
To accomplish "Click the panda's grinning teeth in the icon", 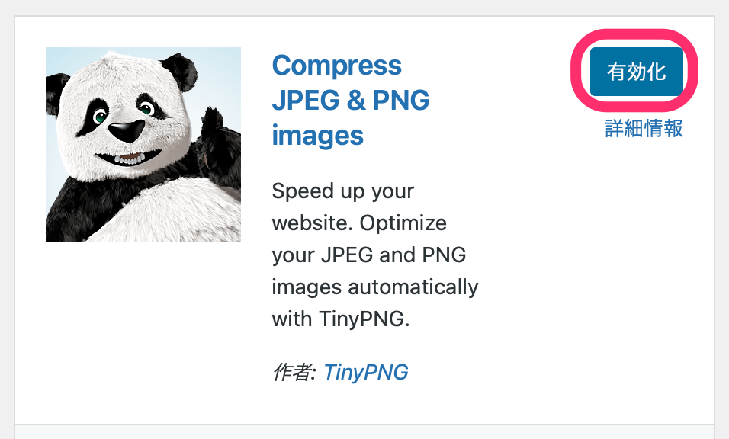I will pos(131,159).
